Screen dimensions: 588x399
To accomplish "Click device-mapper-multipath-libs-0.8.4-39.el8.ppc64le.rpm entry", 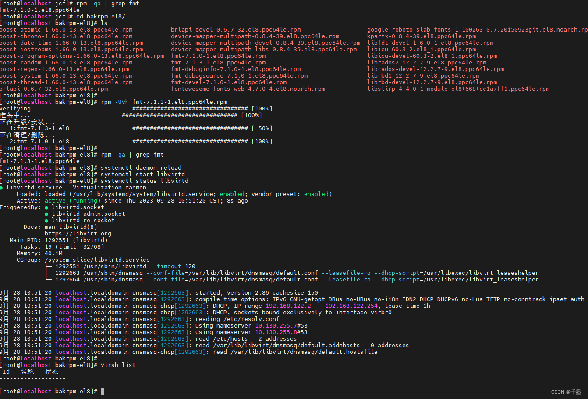I will click(264, 50).
